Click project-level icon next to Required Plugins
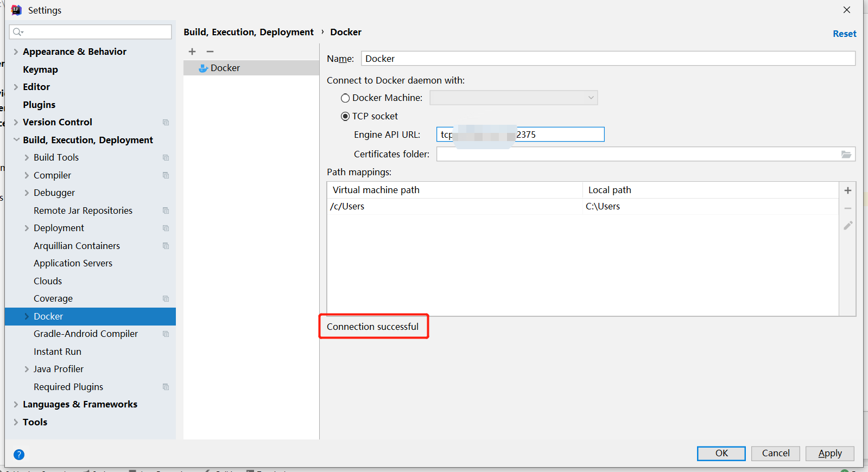This screenshot has width=868, height=472. coord(166,387)
